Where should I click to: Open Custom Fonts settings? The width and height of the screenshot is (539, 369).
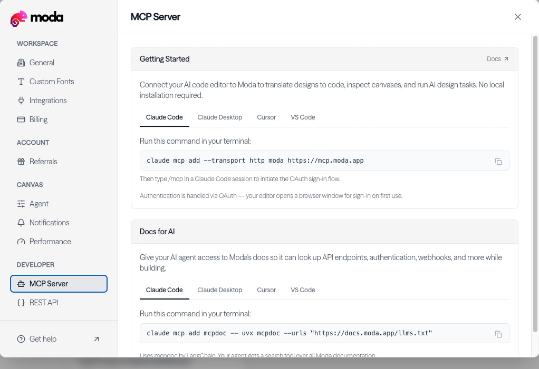pos(59,82)
